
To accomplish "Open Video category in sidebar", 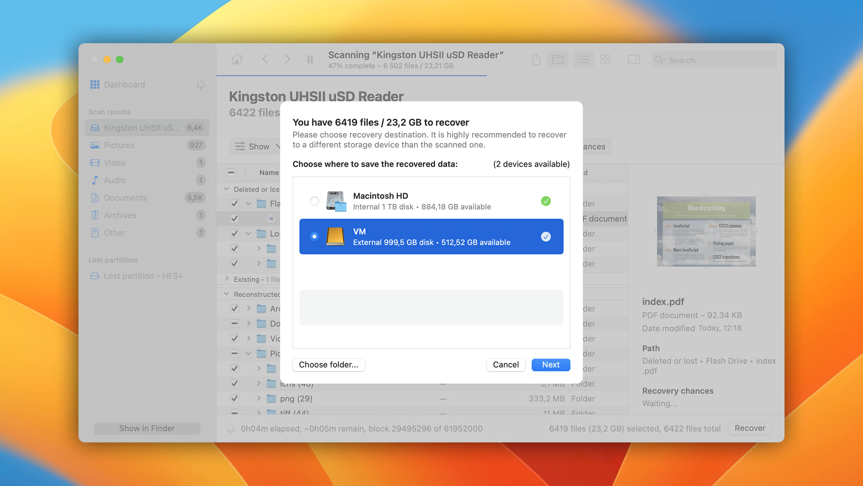I will click(147, 163).
